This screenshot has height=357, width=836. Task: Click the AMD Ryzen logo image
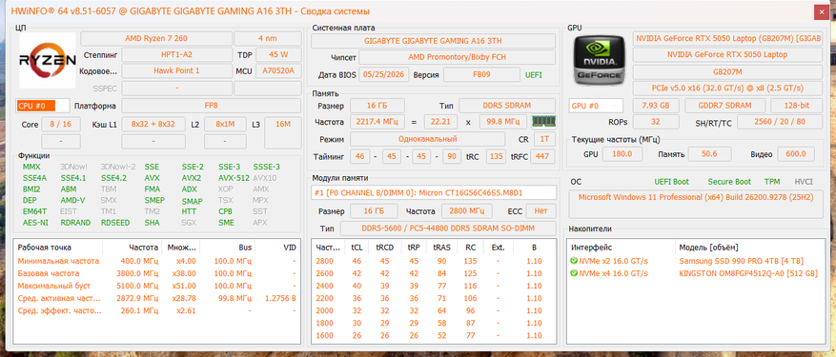click(x=48, y=60)
